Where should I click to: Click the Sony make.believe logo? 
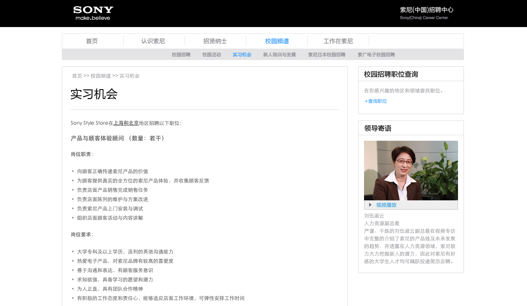(93, 13)
